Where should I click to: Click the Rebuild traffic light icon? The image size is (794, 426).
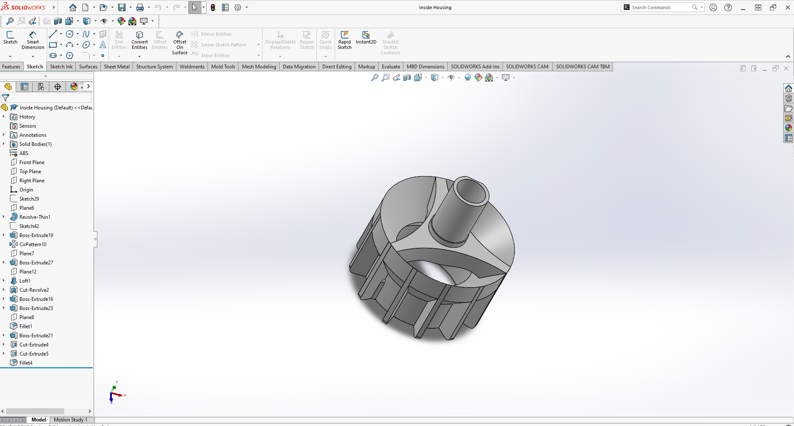(213, 7)
